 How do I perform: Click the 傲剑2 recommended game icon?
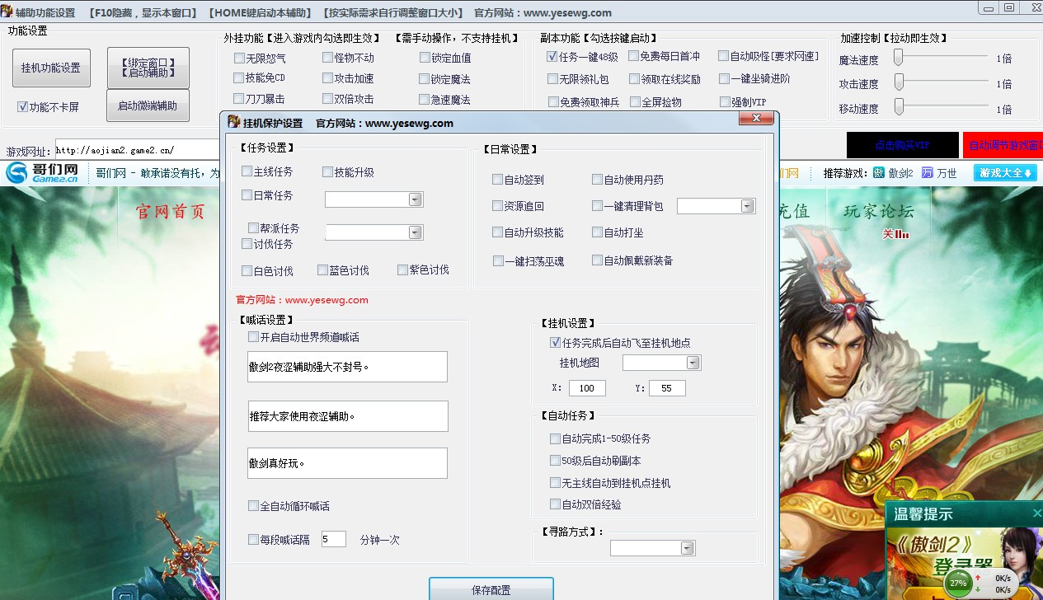click(x=879, y=173)
